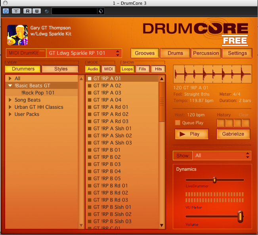The height and width of the screenshot is (235, 258).
Task: Click the icon beside GT !RP A Slsh 03
Action: pyautogui.click(x=90, y=143)
